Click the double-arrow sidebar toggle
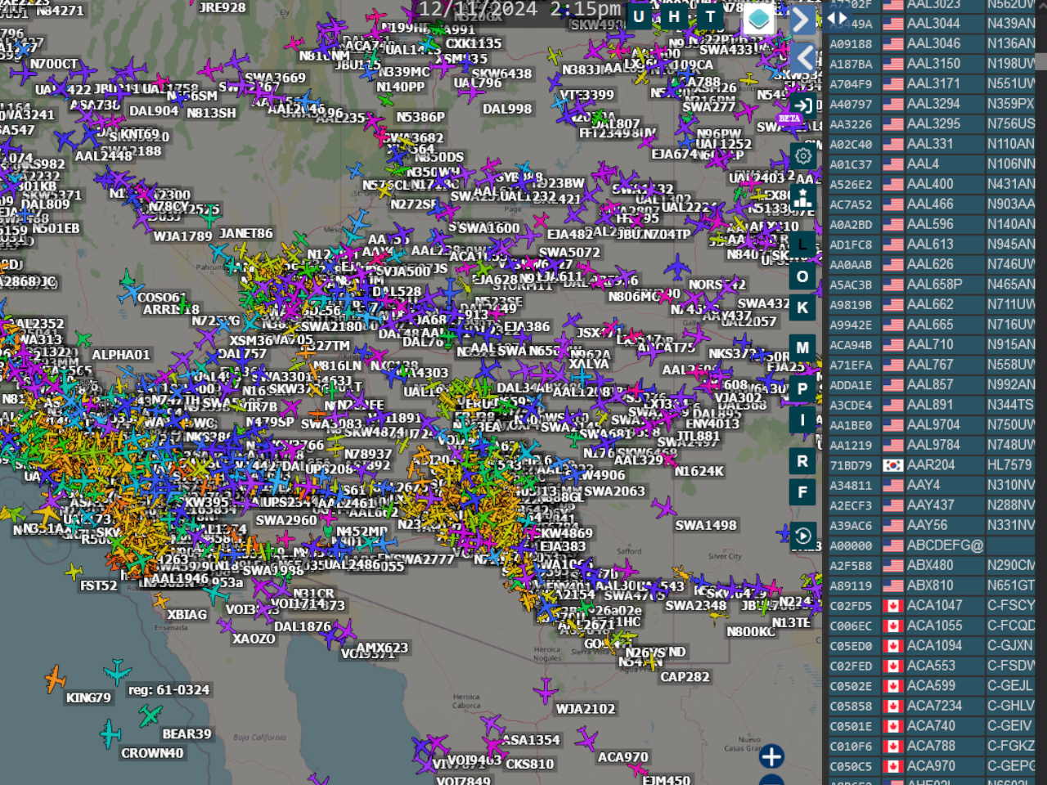The height and width of the screenshot is (785, 1047). (838, 18)
